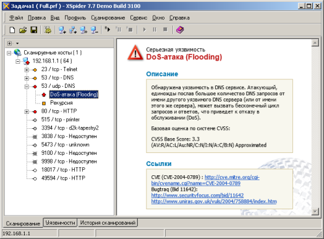Image resolution: width=324 pixels, height=239 pixels.
Task: Add range of hosts toolbar icon
Action: 73,30
